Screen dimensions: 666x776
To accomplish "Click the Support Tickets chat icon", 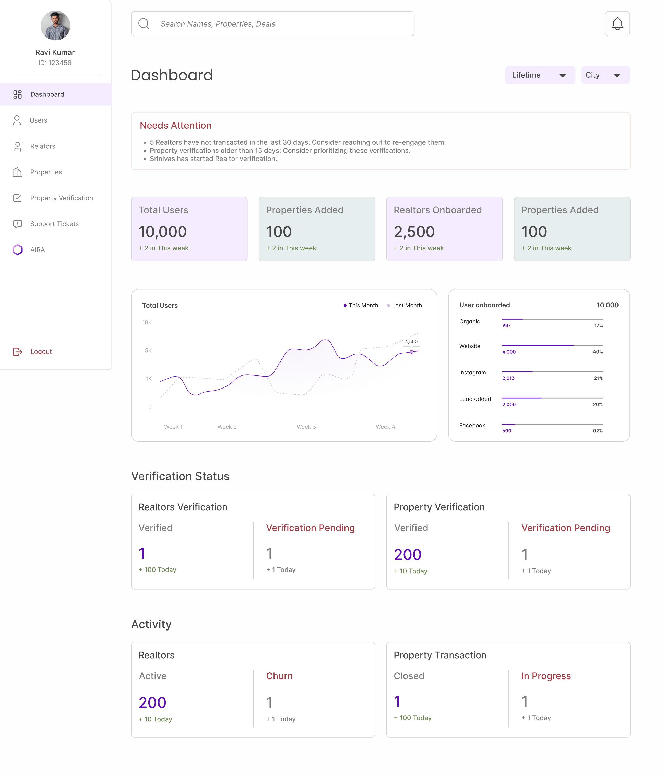I will 17,224.
